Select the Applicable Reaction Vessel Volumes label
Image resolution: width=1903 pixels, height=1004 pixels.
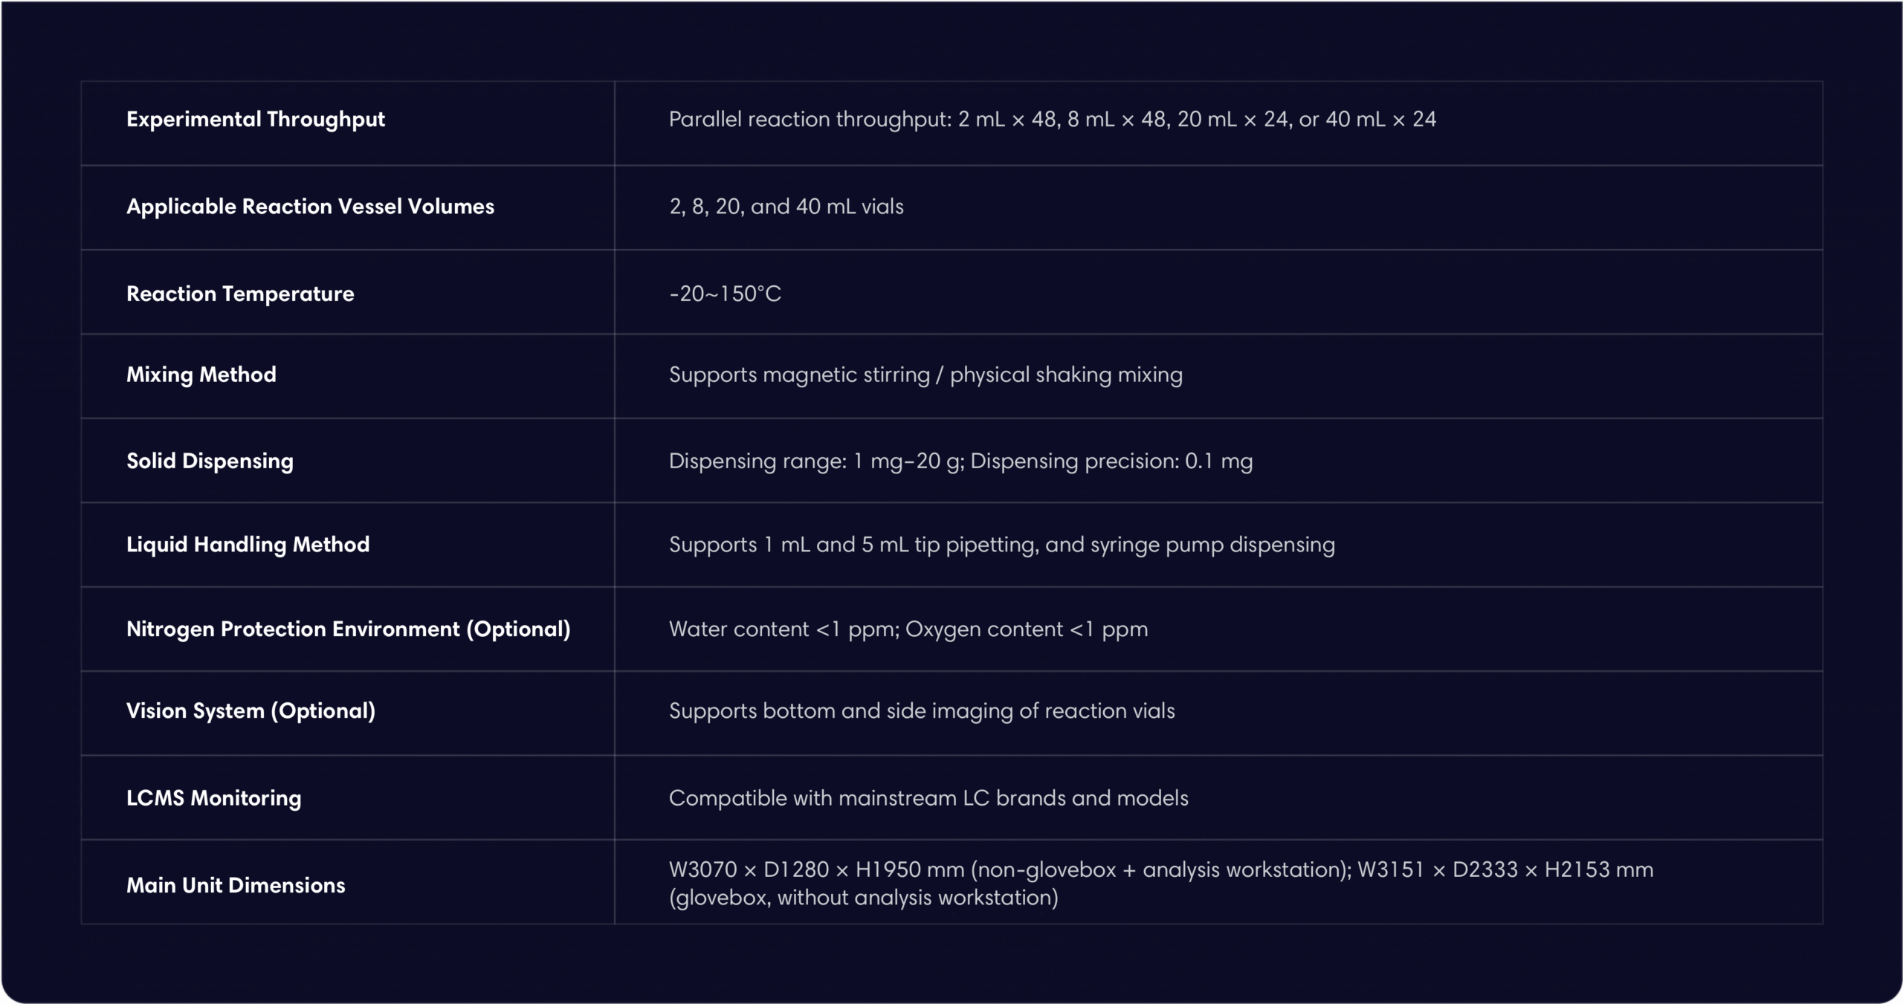coord(310,207)
